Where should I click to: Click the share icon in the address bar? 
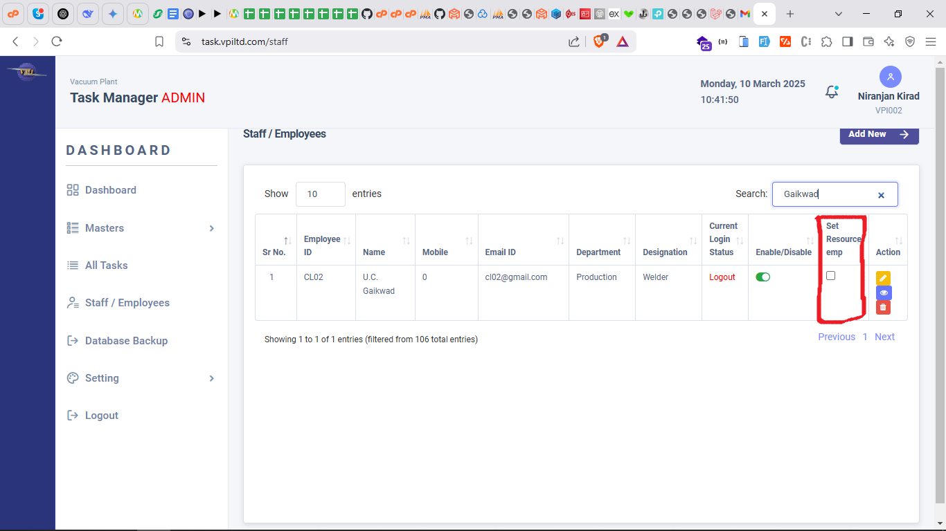574,41
